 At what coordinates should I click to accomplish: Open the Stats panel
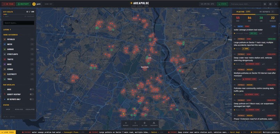pos(222,4)
